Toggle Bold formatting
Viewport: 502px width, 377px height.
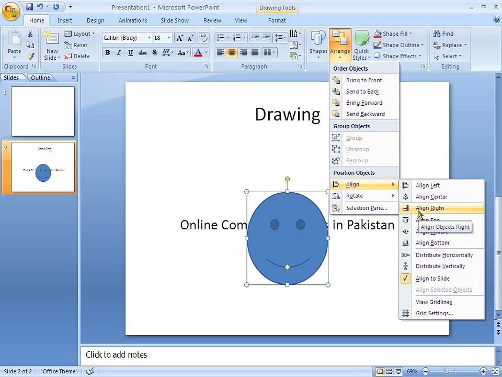coord(108,52)
